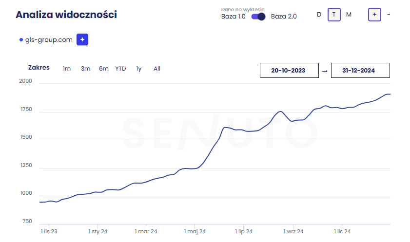
Task: Set range to 3m
Action: coord(85,69)
